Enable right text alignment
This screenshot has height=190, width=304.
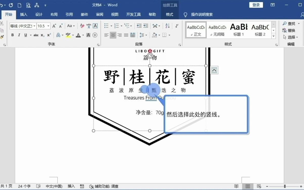120,35
